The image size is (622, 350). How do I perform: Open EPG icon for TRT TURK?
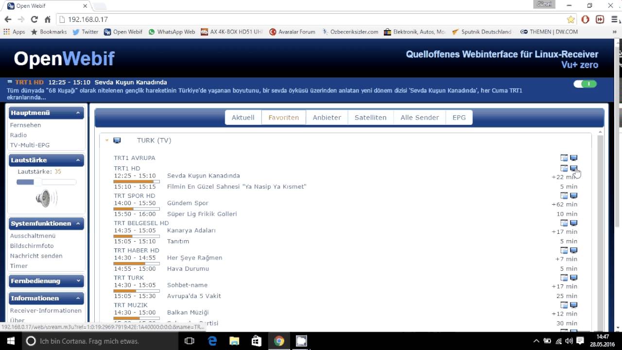point(564,278)
